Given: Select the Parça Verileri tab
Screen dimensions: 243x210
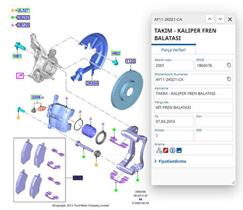Looking at the screenshot, I should [x=174, y=50].
